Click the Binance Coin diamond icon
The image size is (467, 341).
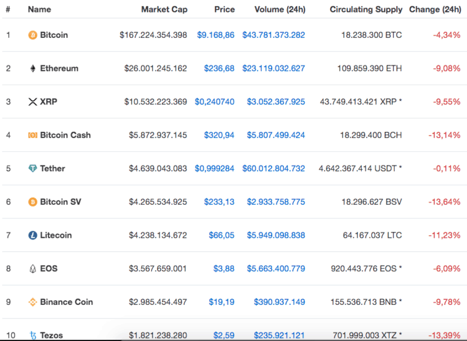click(x=32, y=302)
